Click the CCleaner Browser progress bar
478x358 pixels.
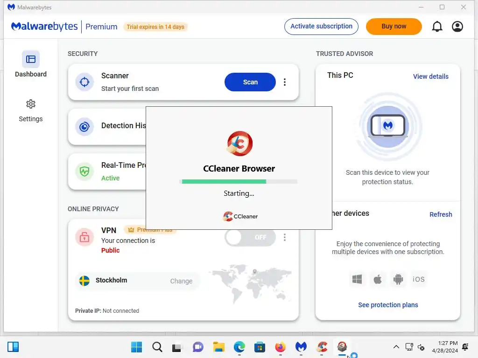click(x=239, y=181)
